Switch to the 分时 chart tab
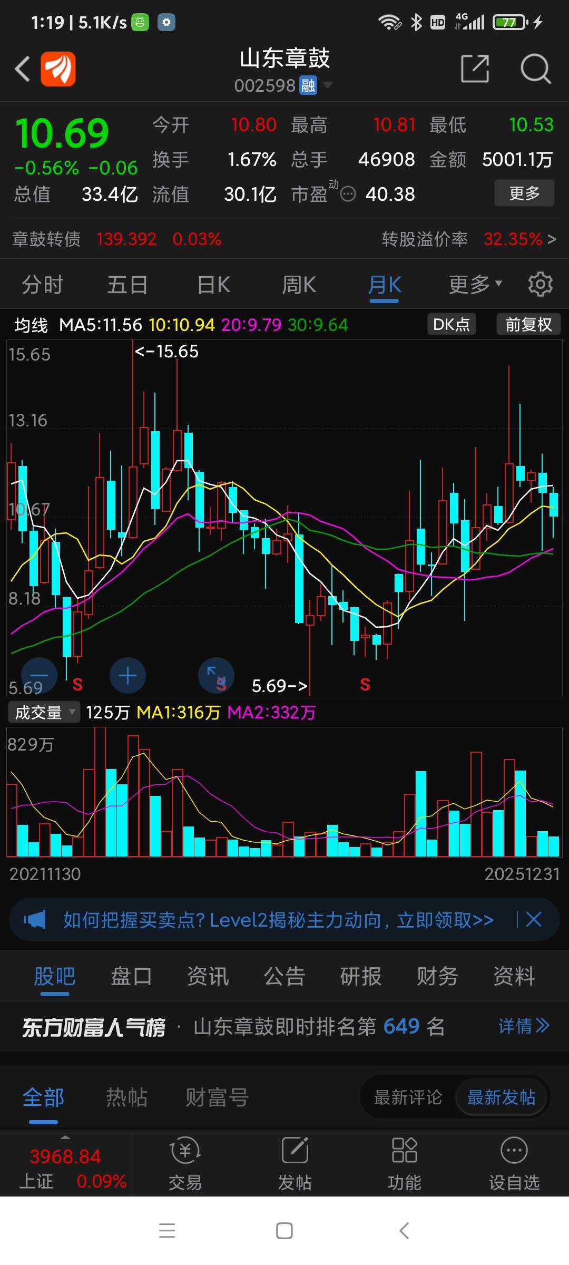This screenshot has height=1265, width=569. (x=43, y=285)
